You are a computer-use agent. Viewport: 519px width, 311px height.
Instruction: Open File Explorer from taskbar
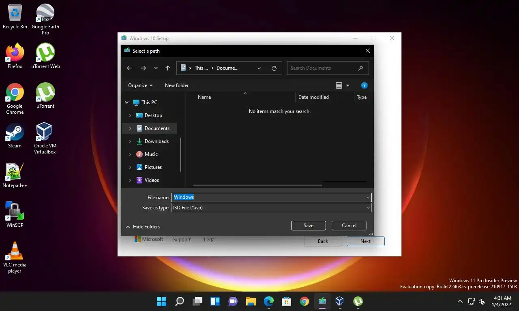[x=251, y=301]
